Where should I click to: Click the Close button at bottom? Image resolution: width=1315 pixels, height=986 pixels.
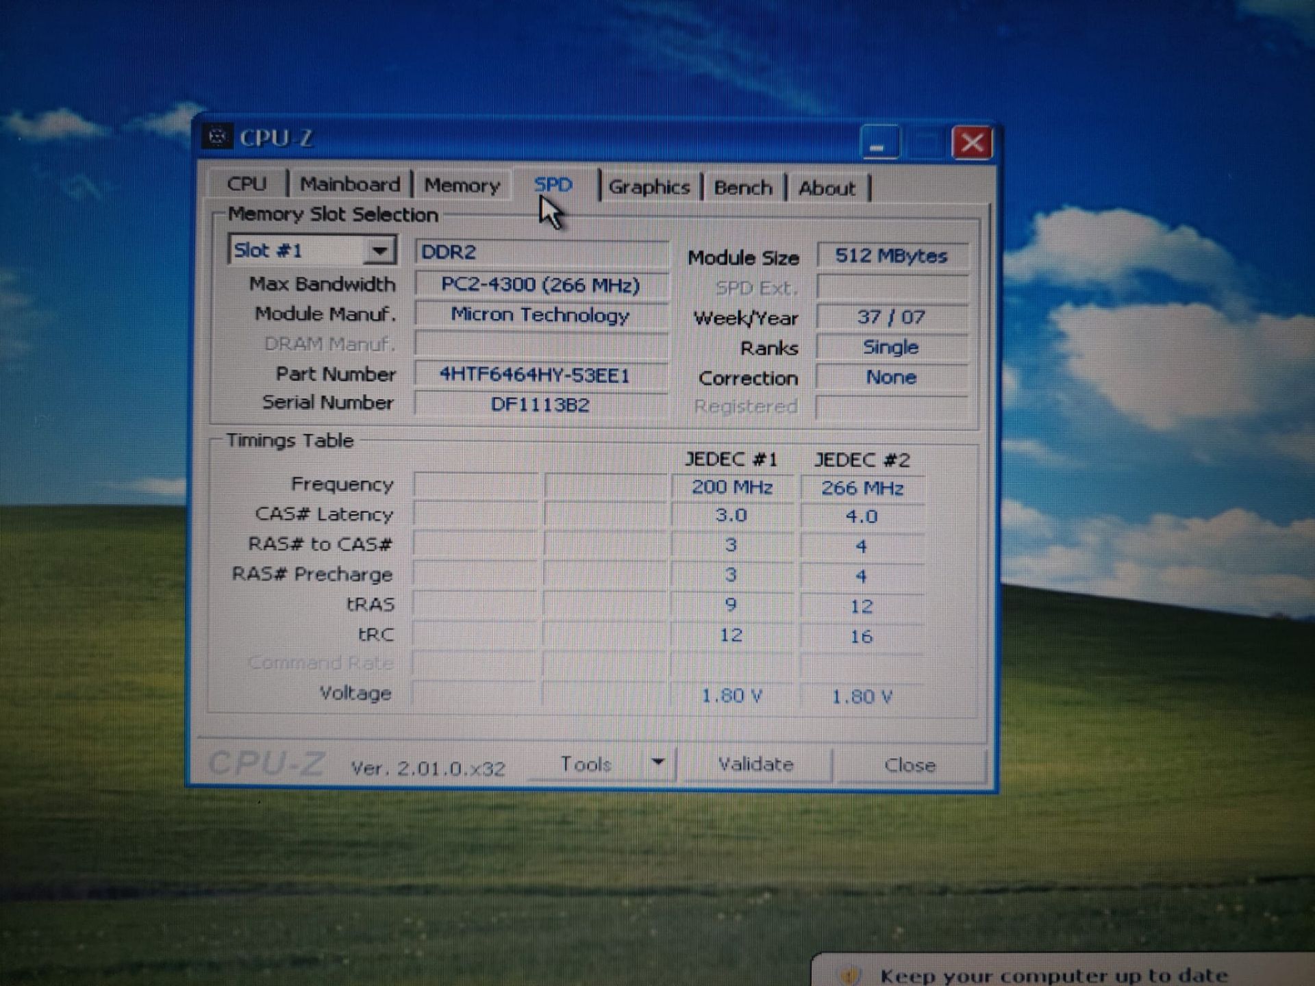[x=910, y=765]
